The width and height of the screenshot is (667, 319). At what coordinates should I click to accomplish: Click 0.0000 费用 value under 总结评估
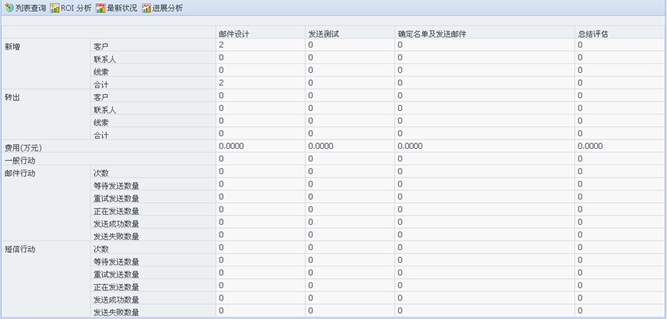coord(590,146)
